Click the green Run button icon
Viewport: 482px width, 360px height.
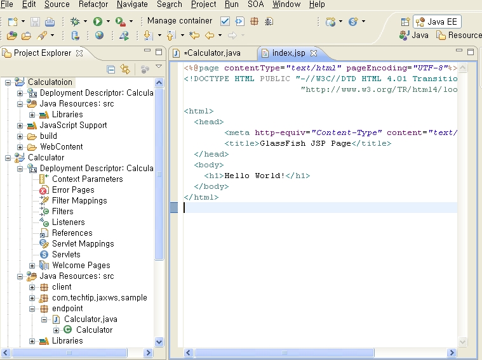pos(98,21)
